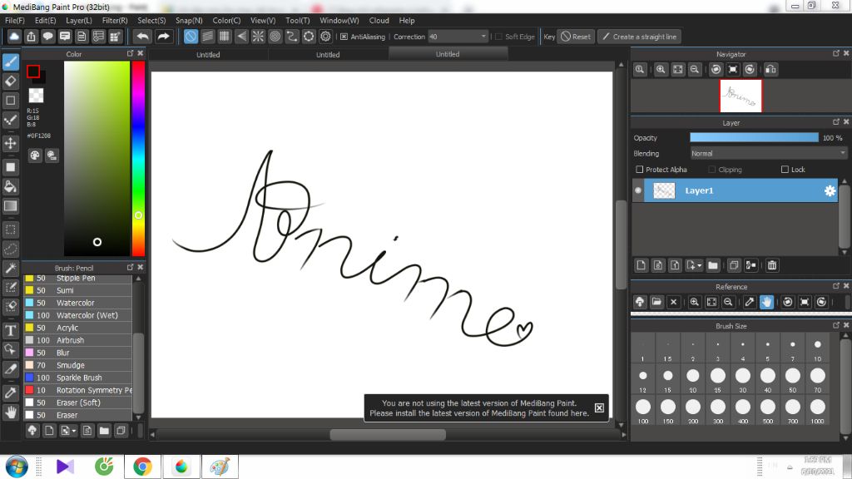The image size is (852, 479).
Task: Select the Airbrush brush
Action: pos(77,340)
